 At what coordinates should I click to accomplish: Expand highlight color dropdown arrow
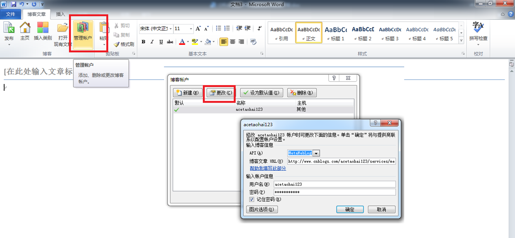pos(200,42)
